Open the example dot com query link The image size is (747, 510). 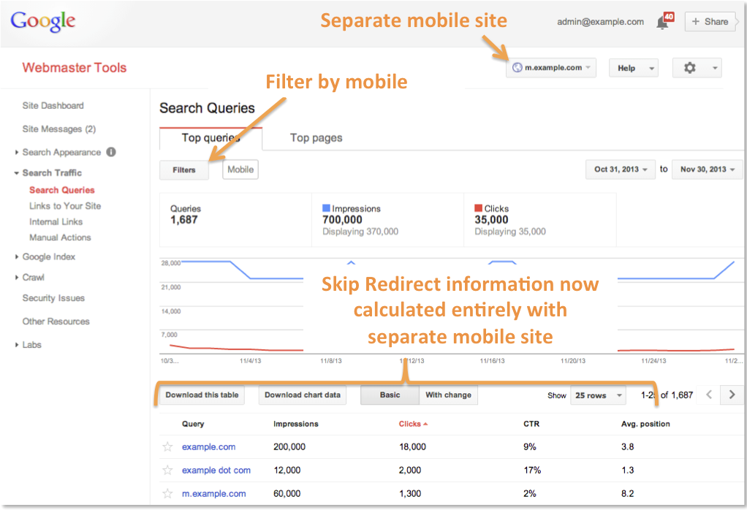tap(216, 471)
